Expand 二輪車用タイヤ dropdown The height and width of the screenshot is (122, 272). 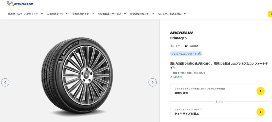(58, 14)
